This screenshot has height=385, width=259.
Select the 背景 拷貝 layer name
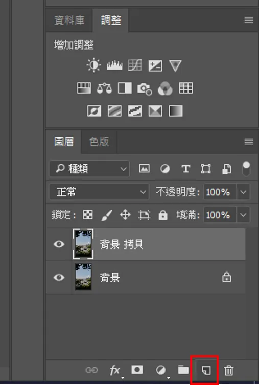pyautogui.click(x=121, y=244)
